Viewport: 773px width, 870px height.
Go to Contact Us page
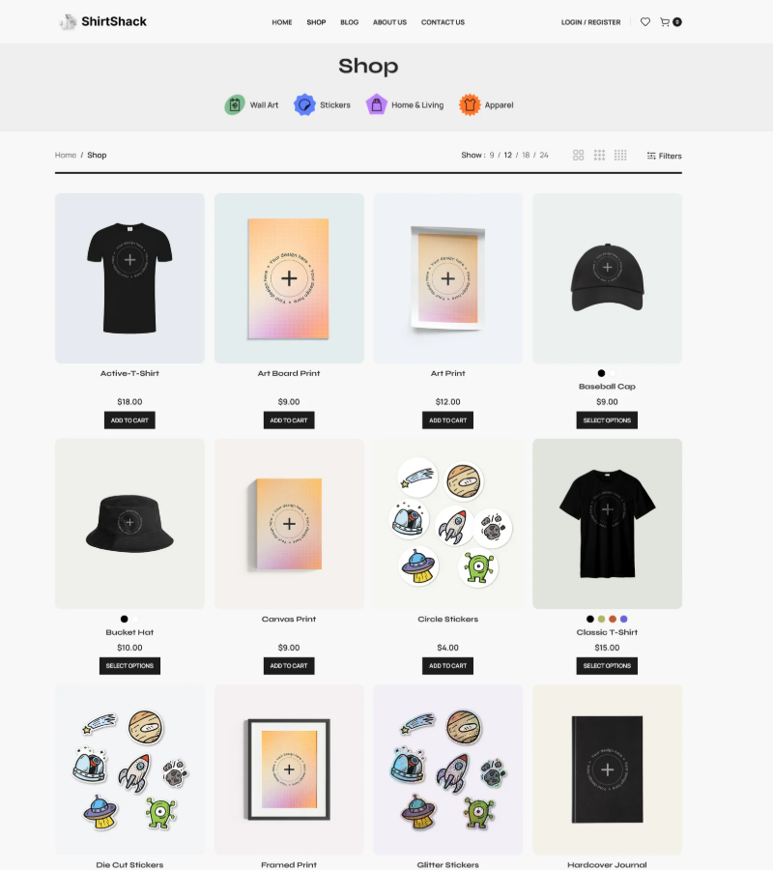tap(444, 22)
